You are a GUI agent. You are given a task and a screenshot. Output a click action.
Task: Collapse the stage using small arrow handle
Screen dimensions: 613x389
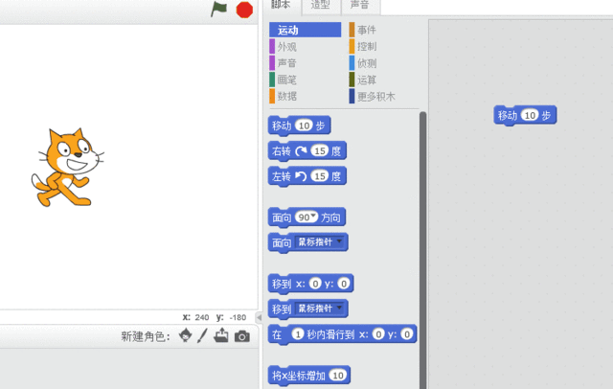pyautogui.click(x=259, y=317)
